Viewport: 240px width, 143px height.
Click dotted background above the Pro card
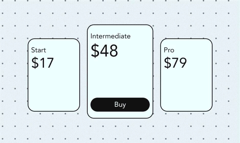[186, 26]
